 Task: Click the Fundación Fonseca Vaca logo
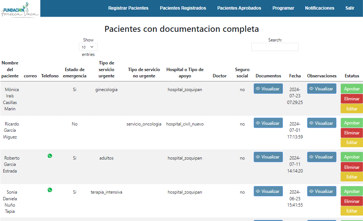click(x=20, y=9)
